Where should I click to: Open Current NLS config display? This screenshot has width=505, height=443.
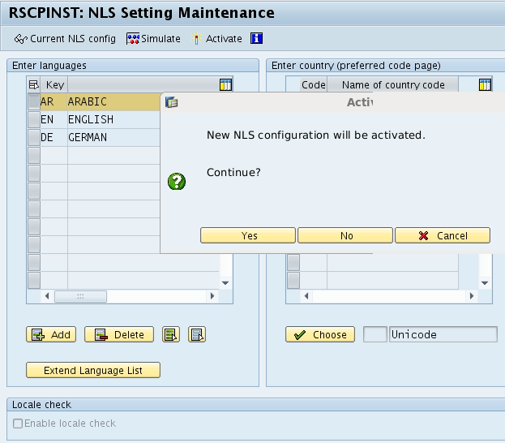click(65, 39)
